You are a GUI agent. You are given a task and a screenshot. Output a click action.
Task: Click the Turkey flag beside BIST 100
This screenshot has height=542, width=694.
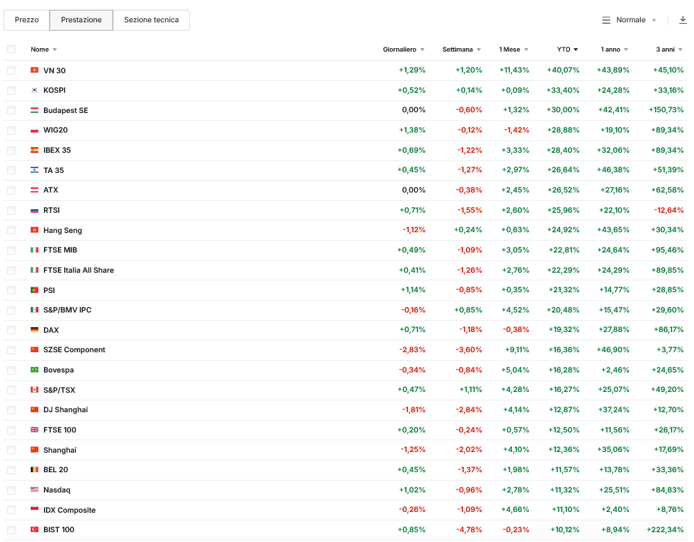(34, 530)
